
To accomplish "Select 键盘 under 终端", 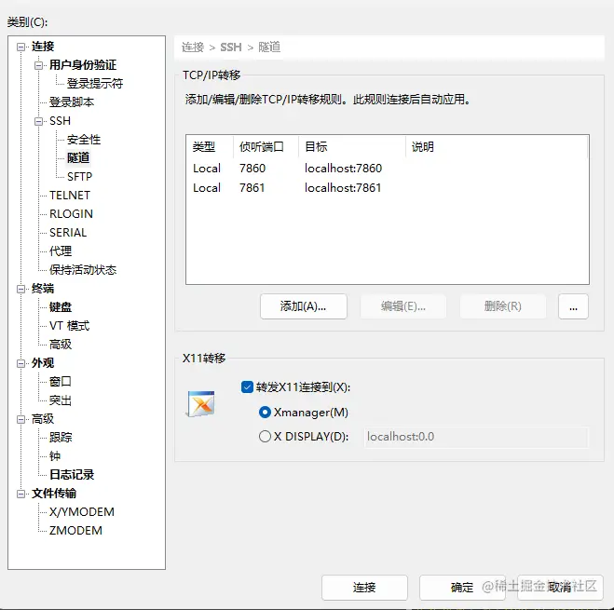I will click(x=61, y=307).
